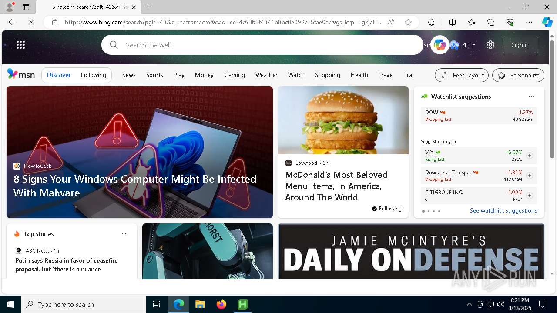
Task: Click the burger article thumbnail
Action: (x=343, y=120)
